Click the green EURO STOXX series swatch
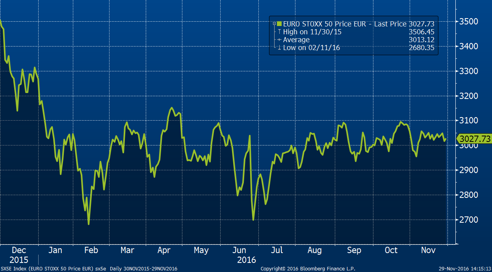The image size is (492, 272). tap(280, 24)
